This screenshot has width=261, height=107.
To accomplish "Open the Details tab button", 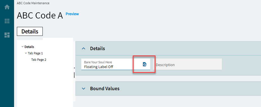I will pyautogui.click(x=30, y=31).
